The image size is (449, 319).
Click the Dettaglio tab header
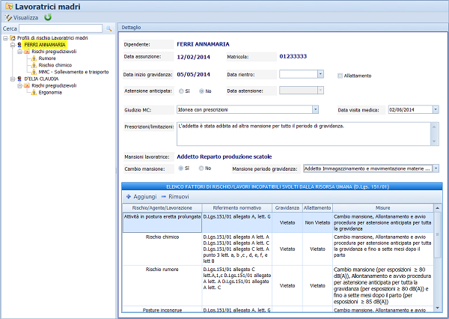click(132, 27)
